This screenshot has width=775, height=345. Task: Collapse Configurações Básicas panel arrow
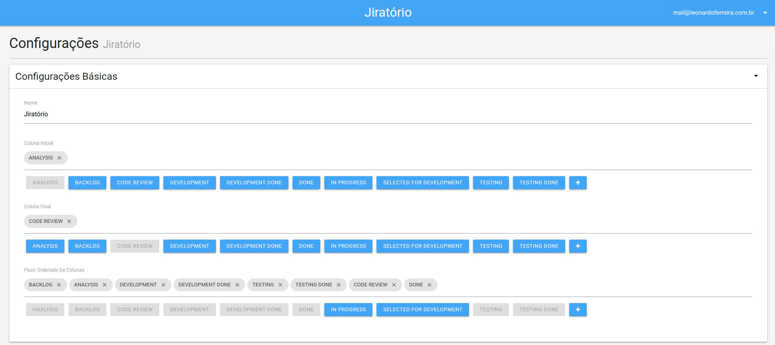click(x=756, y=76)
